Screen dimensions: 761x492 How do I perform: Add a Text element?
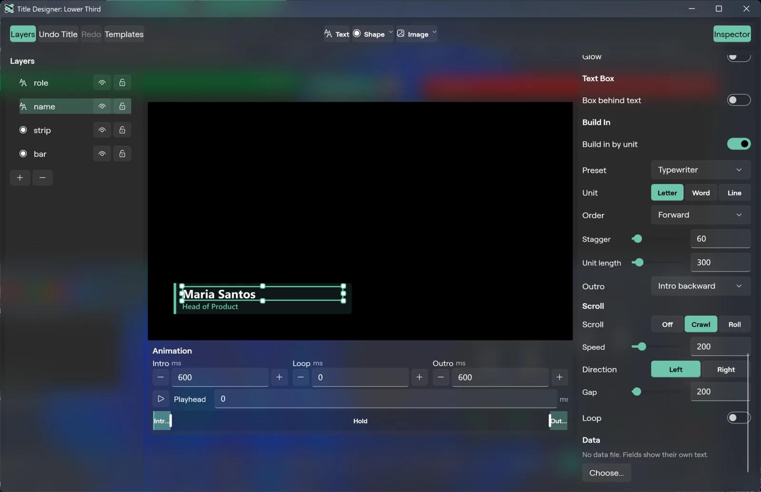[337, 34]
